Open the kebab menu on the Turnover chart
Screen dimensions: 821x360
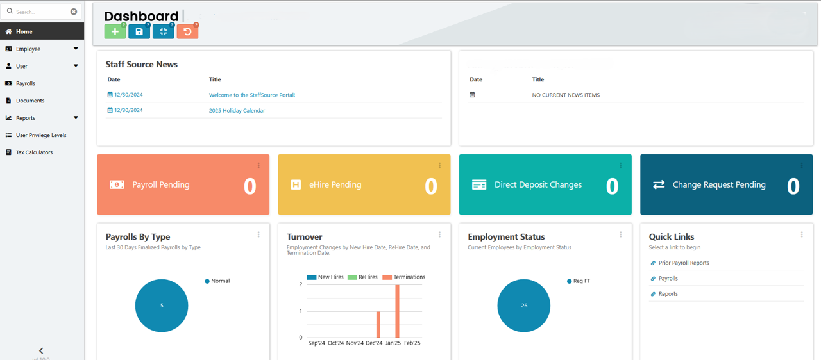[439, 235]
